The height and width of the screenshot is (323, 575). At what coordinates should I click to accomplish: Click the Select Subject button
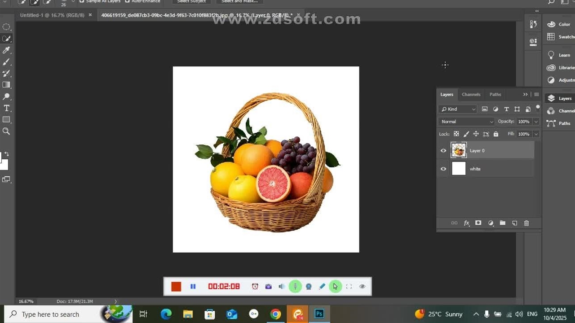(191, 1)
